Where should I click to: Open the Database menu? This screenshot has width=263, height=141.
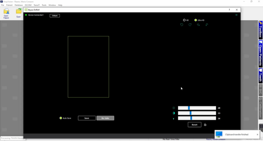pos(19,5)
